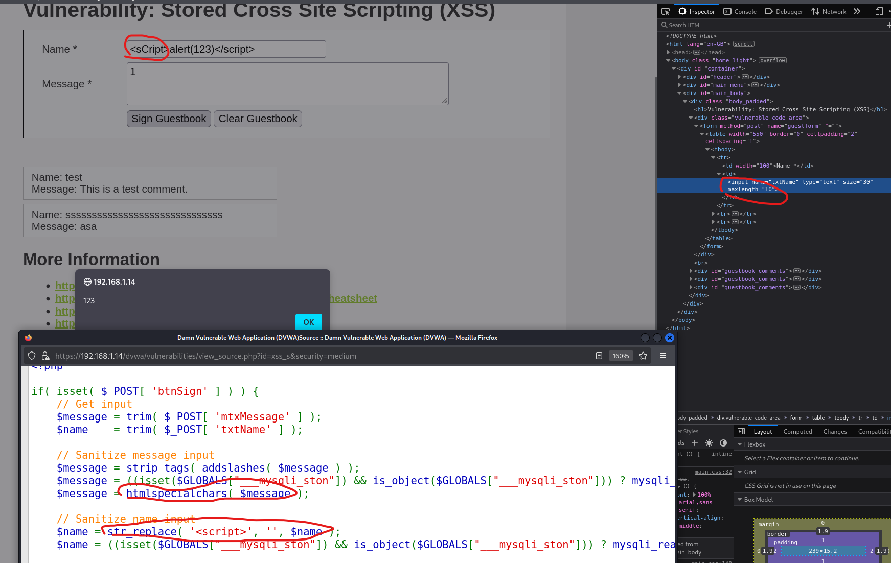Viewport: 891px width, 563px height.
Task: Collapse the form guestform node
Action: pyautogui.click(x=696, y=126)
